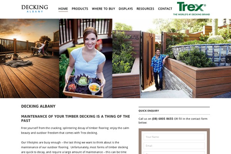Click the World's #1 Decking Brand tagline

[191, 15]
